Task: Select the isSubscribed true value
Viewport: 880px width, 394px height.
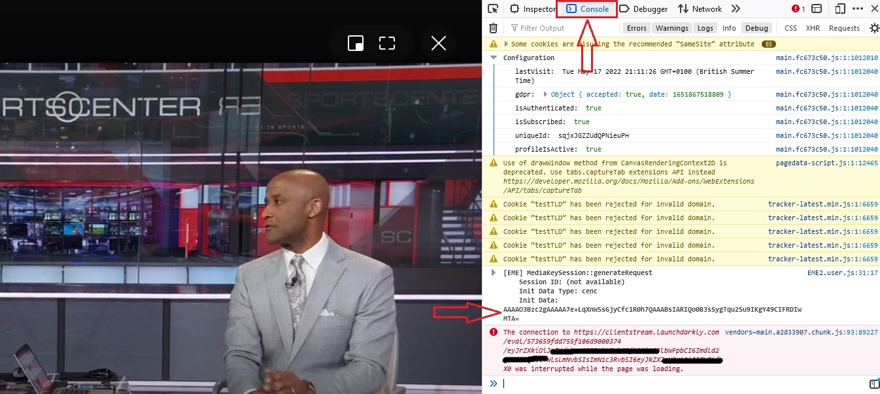Action: click(x=581, y=122)
